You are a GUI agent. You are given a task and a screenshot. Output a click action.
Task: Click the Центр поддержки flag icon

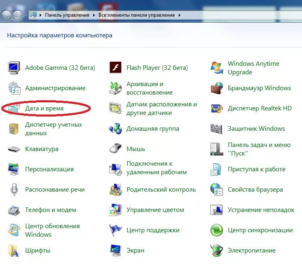115,230
